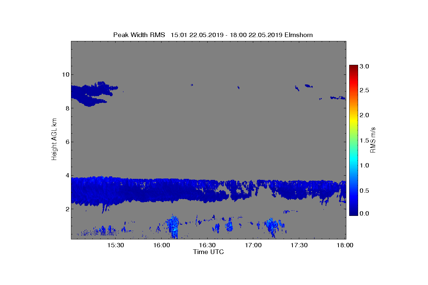Click colorbar value 1.0
Screen dimensions: 428x285
tap(364, 165)
